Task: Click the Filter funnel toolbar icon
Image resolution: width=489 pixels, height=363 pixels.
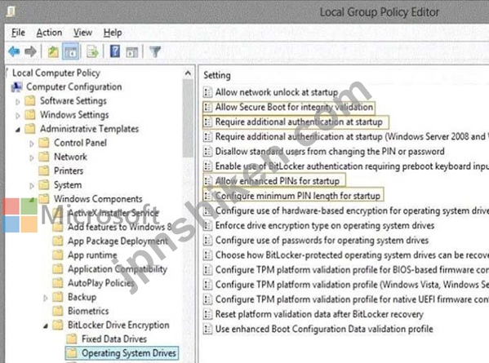Action: (x=155, y=51)
